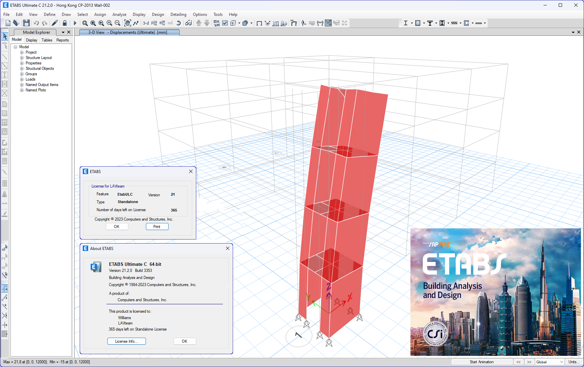Click the next step >> button
584x367 pixels.
(x=529, y=362)
